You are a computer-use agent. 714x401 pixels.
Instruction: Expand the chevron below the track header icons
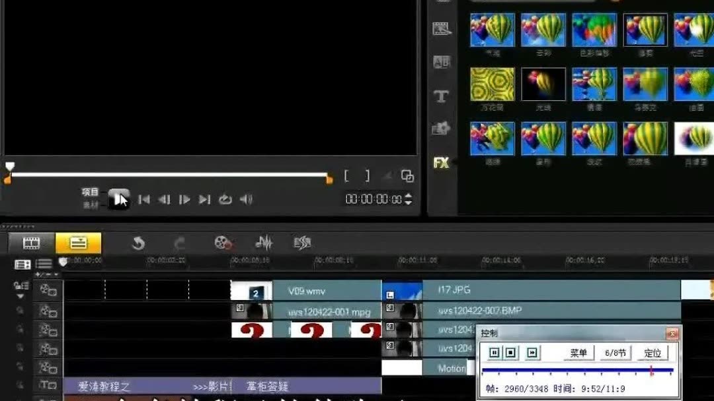click(x=20, y=296)
